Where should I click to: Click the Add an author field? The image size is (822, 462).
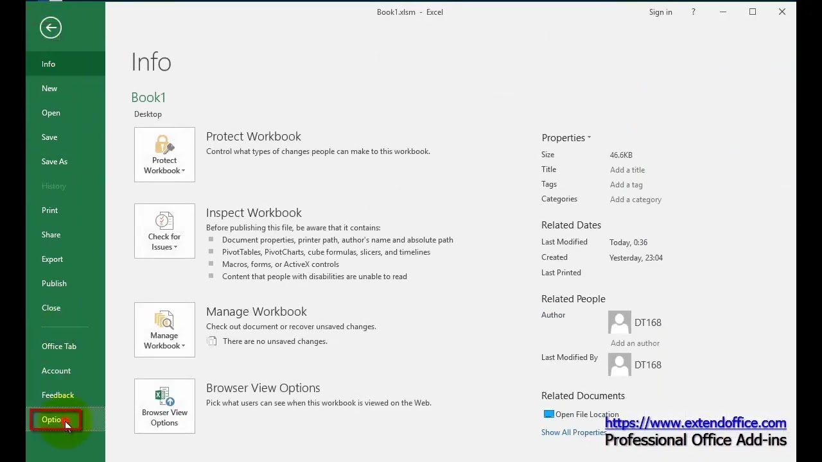tap(635, 343)
